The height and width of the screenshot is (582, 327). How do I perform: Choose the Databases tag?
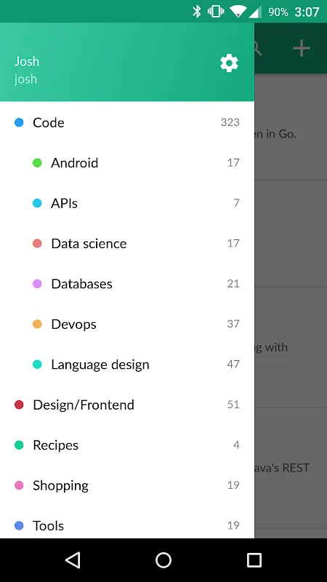tap(127, 284)
